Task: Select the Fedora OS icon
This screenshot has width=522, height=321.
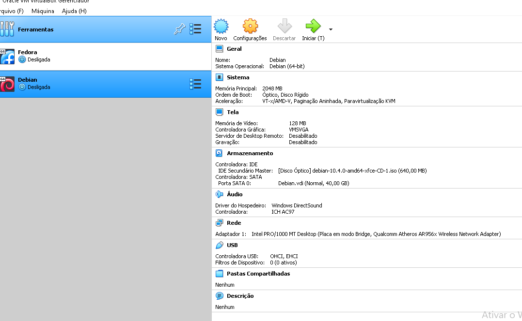Action: (x=7, y=57)
